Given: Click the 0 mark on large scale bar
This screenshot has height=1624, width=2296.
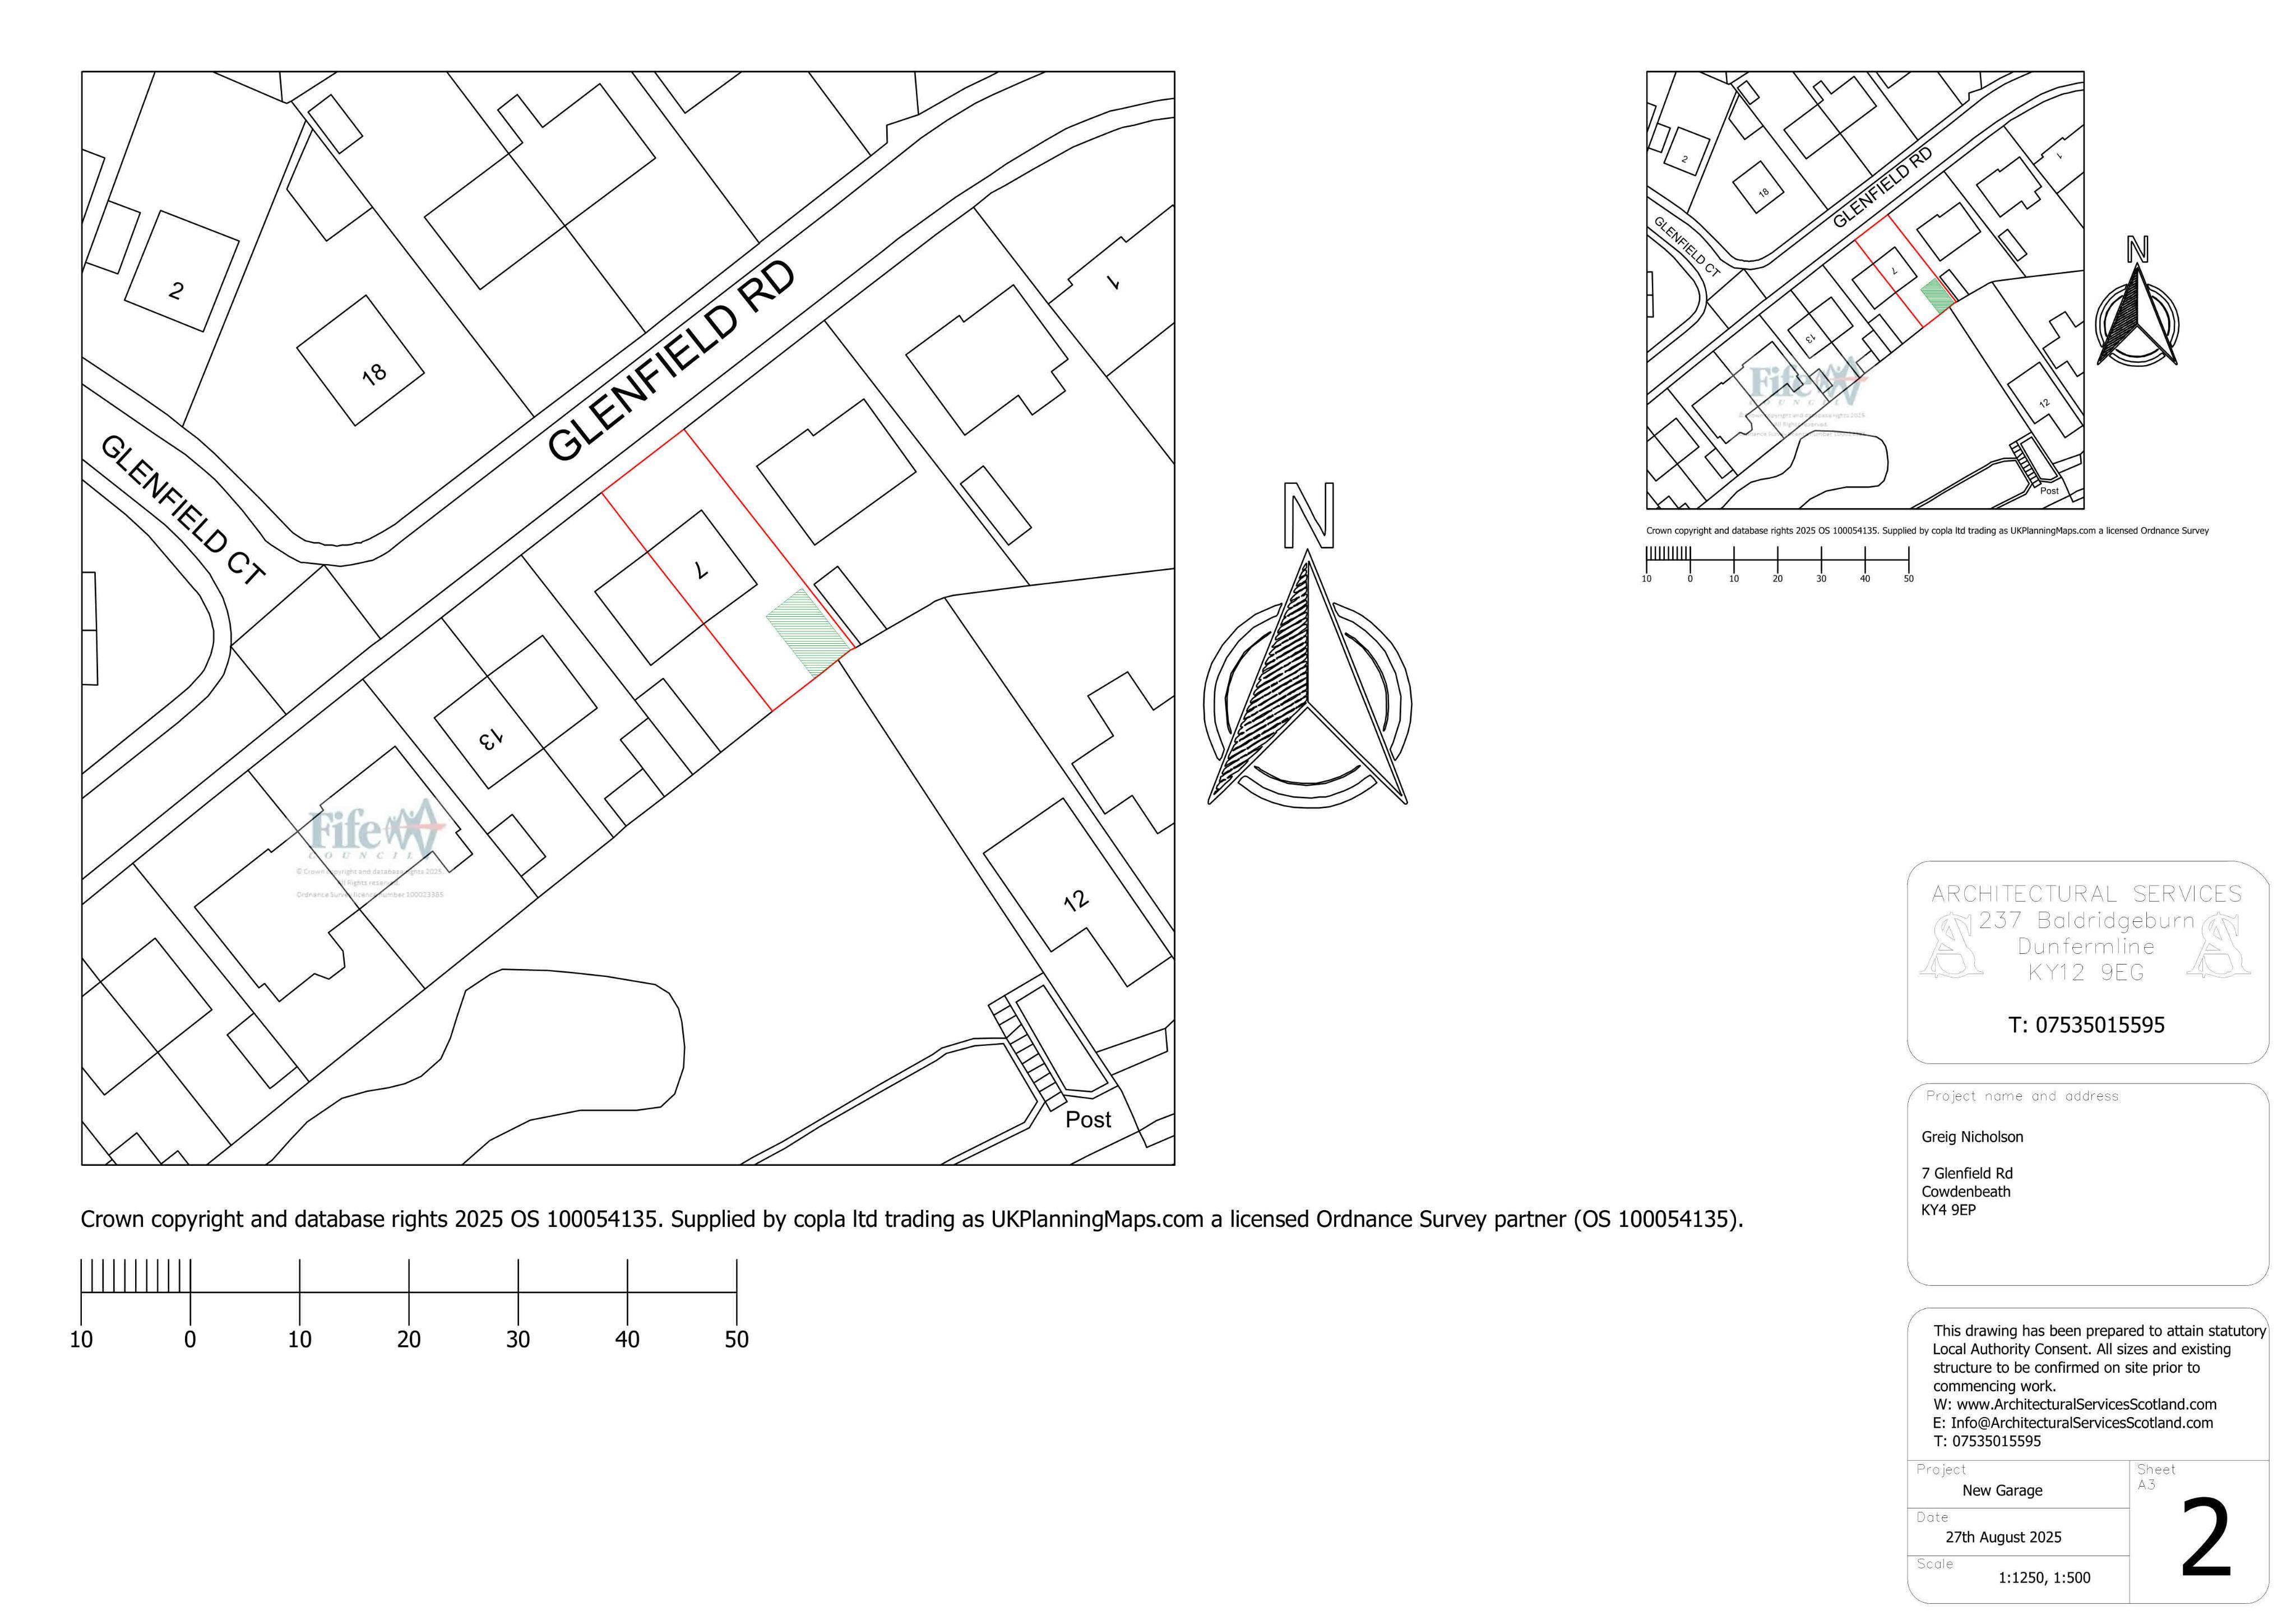Looking at the screenshot, I should [190, 1339].
